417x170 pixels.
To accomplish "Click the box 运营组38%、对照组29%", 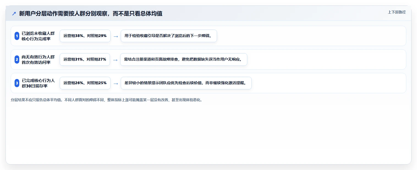I will [x=85, y=36].
